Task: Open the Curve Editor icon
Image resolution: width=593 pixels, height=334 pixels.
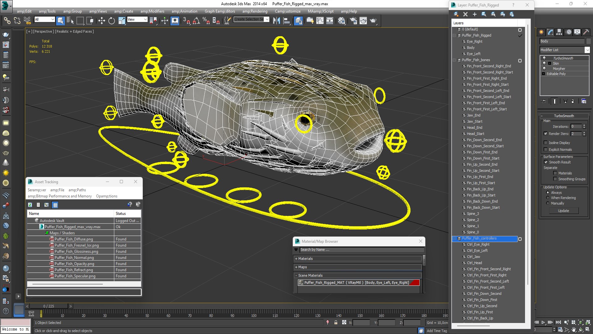Action: [x=320, y=21]
